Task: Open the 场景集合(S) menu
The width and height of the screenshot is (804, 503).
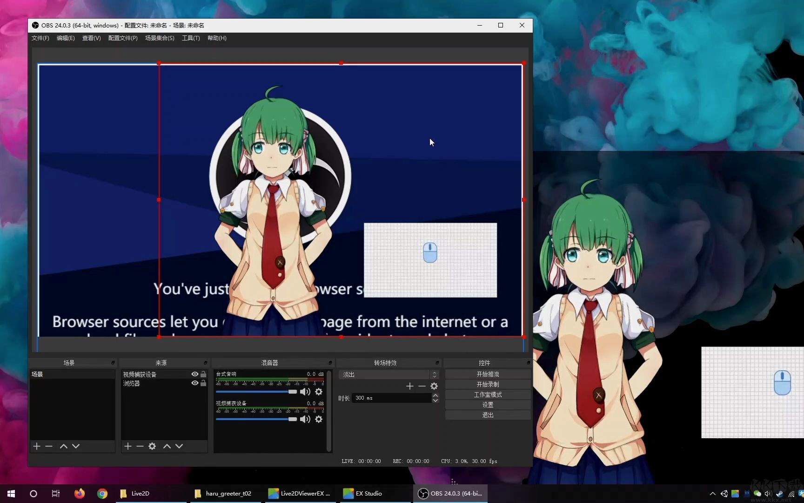Action: pyautogui.click(x=160, y=38)
